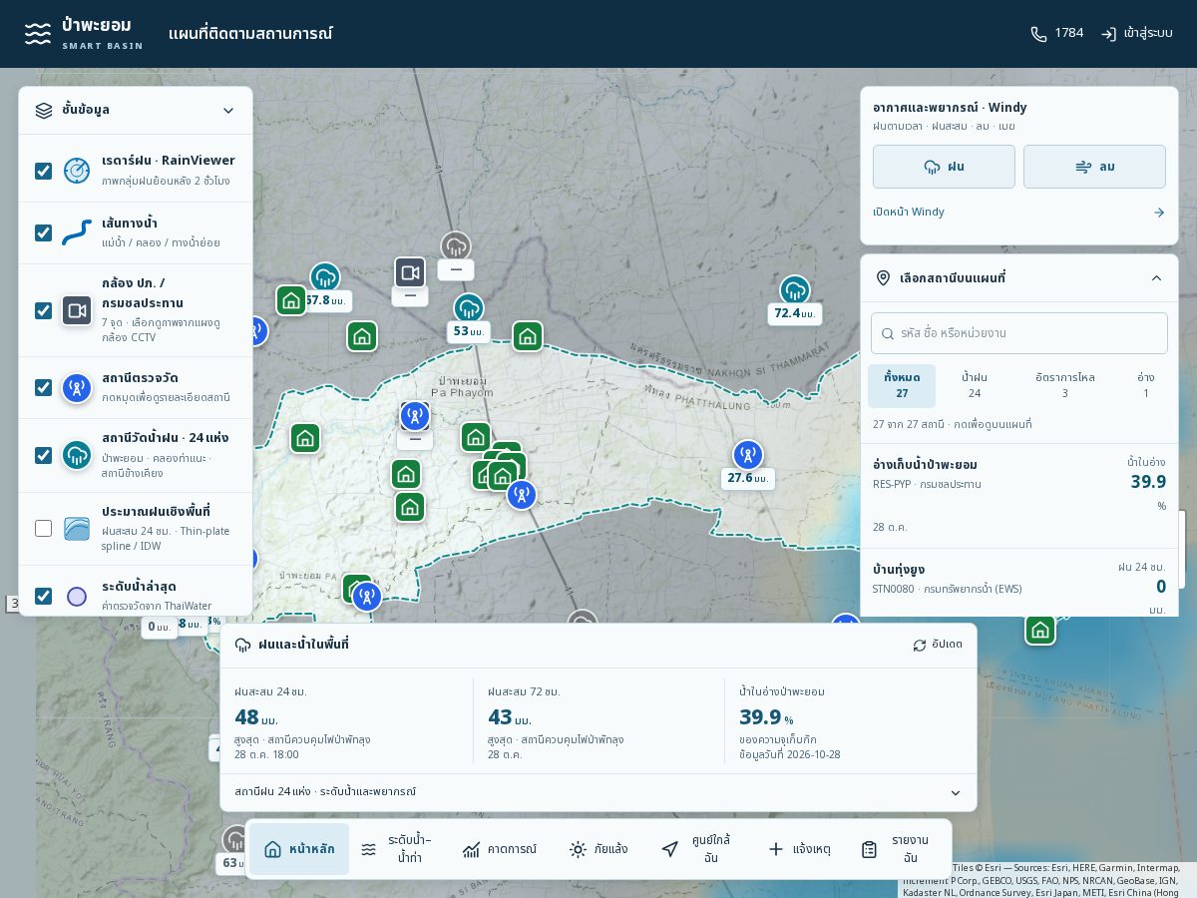Open ระดับน้ำ–น้ำท่า in bottom navigation

tap(397, 849)
